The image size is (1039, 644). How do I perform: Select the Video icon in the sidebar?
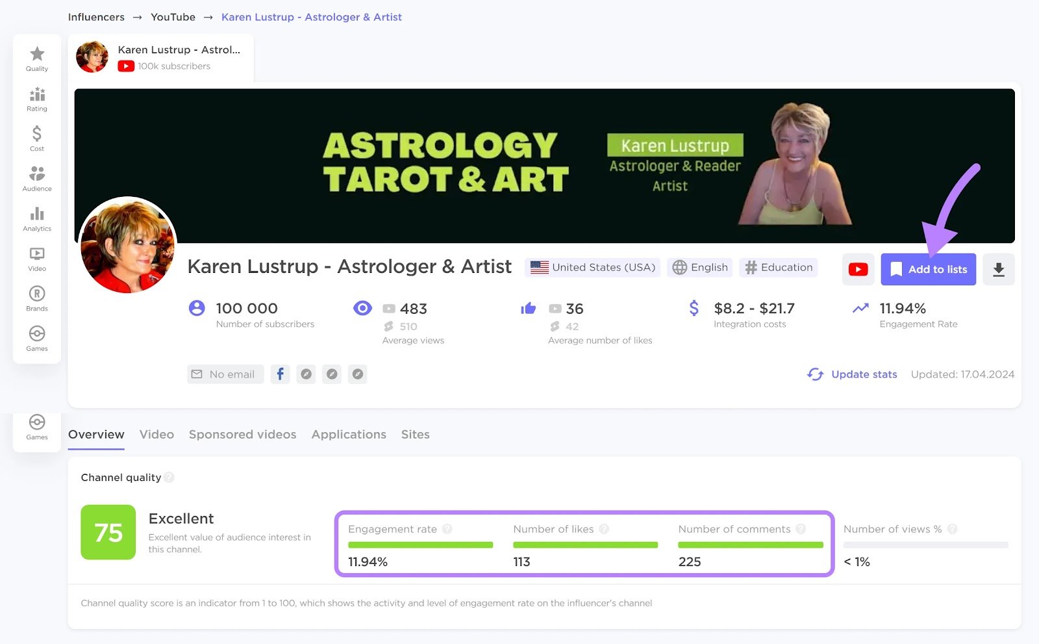(36, 257)
